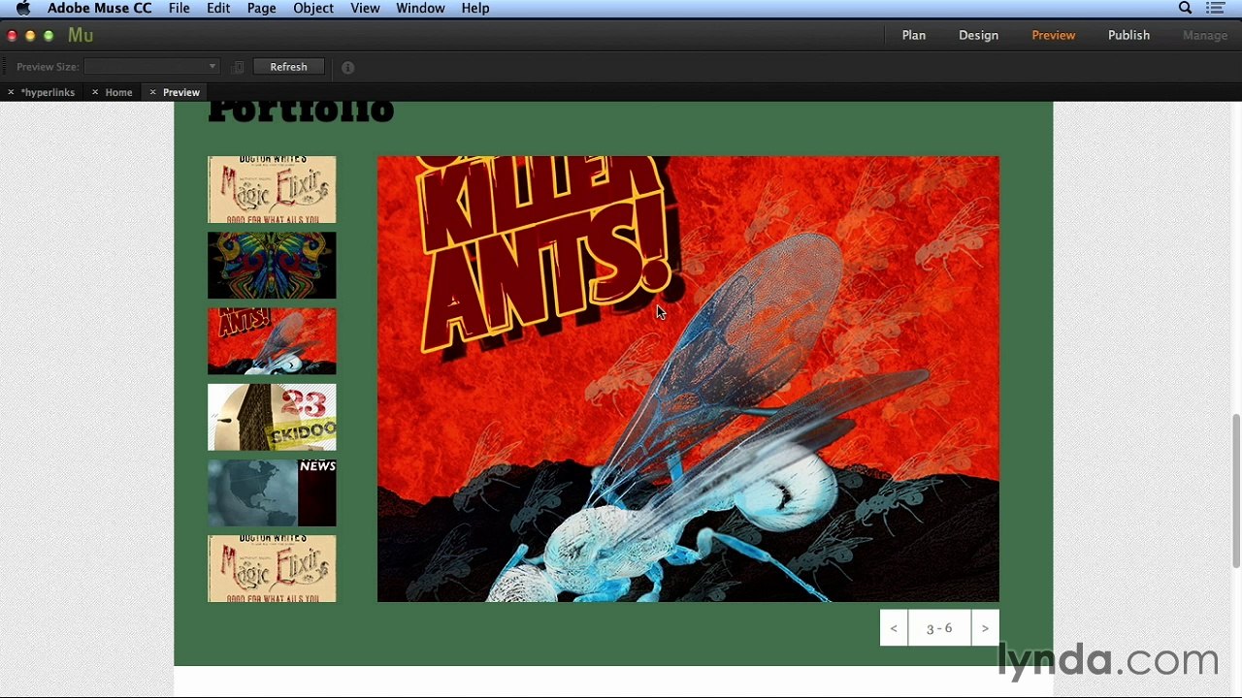Viewport: 1242px width, 698px height.
Task: Switch to Design mode
Action: (x=978, y=35)
